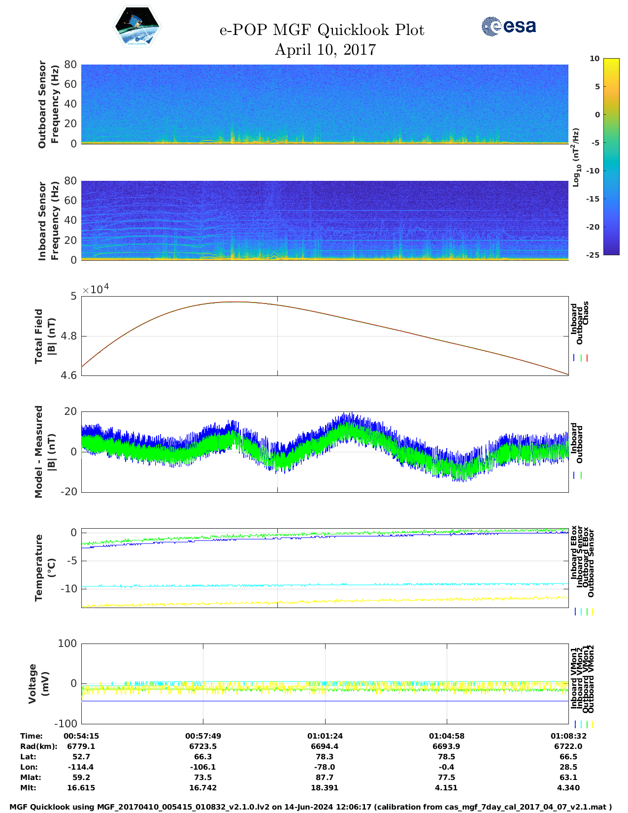Click the e-POP CASSIOPE hexagon logo
This screenshot has width=628, height=813.
(137, 27)
